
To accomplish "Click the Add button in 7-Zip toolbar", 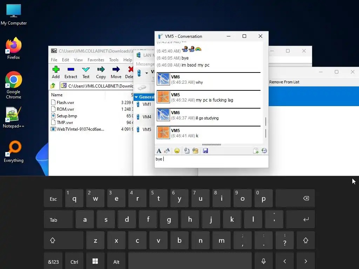I will [x=56, y=72].
